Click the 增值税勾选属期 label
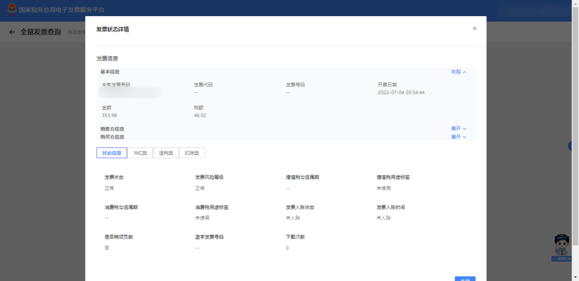 point(302,178)
